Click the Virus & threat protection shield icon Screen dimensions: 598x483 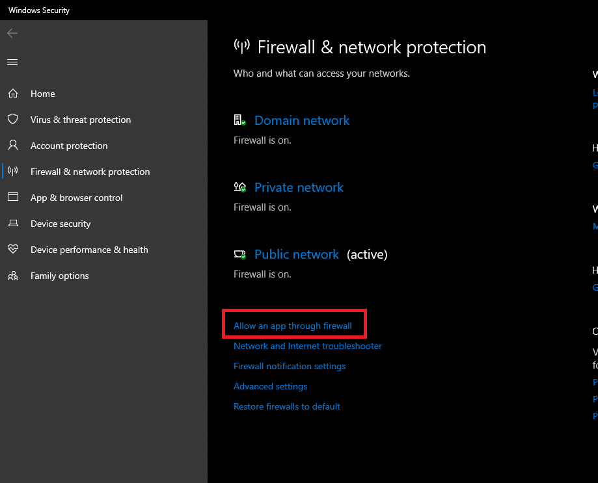[x=12, y=120]
